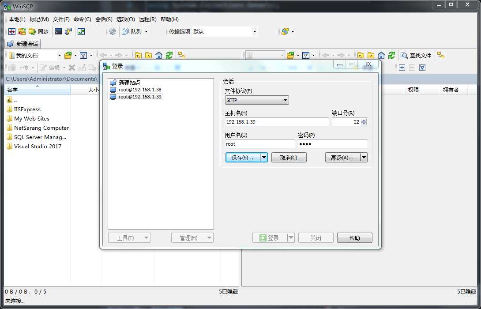Screen dimensions: 481x309
Task: Click the 用户名 username field
Action: coord(260,144)
